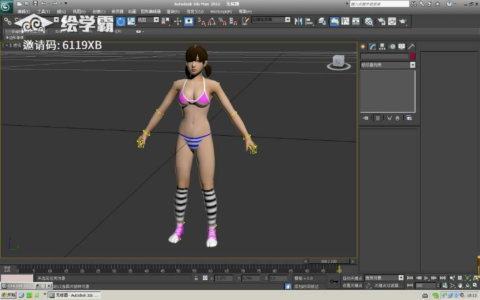Open the Curve Editor icon
Image resolution: width=480 pixels, height=300 pixels.
[x=345, y=21]
